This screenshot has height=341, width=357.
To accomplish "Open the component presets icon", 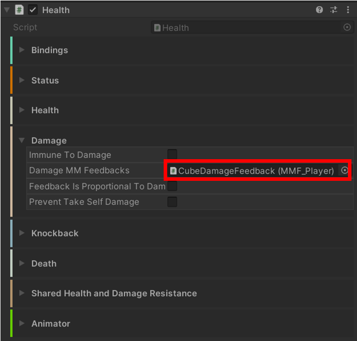I will click(x=333, y=10).
